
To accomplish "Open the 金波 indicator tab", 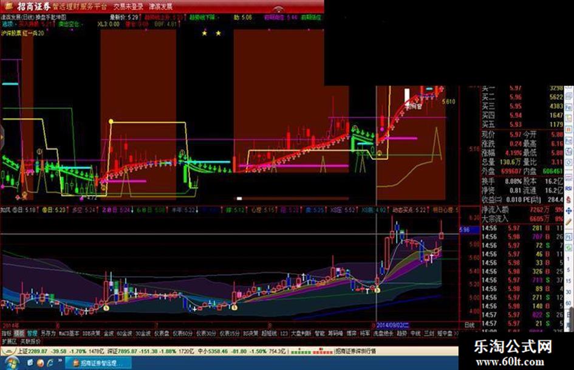I will (x=108, y=334).
